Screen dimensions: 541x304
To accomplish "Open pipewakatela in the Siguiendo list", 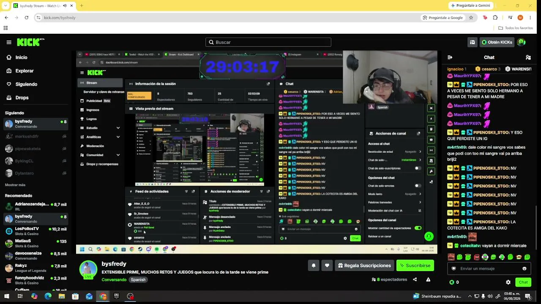I will pos(36,149).
